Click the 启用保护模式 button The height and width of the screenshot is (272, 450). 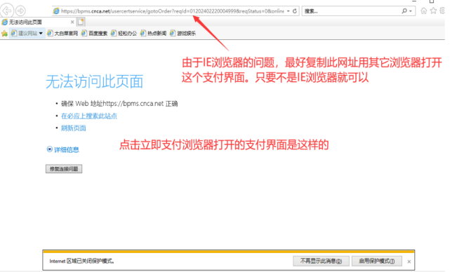tap(376, 261)
